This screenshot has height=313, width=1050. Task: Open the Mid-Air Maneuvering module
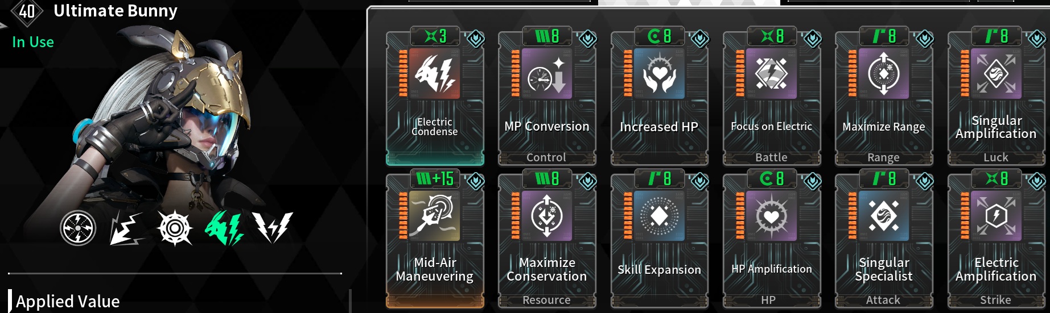[x=435, y=240]
